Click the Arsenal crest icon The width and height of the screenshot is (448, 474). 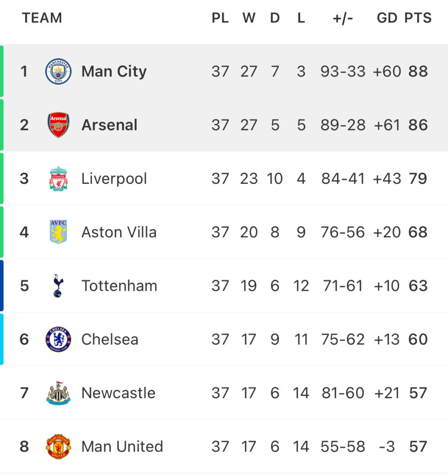pyautogui.click(x=58, y=125)
